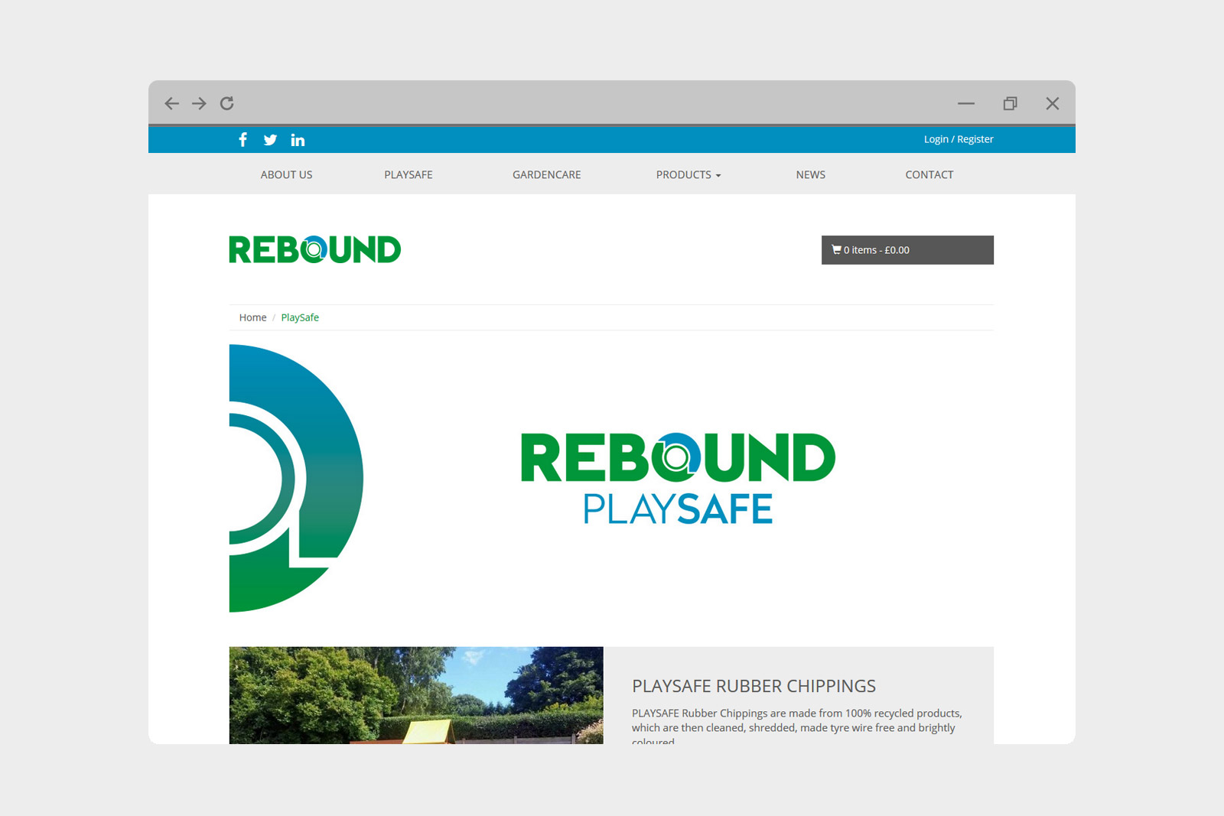Go forward with the browser arrow
1224x816 pixels.
[x=199, y=103]
